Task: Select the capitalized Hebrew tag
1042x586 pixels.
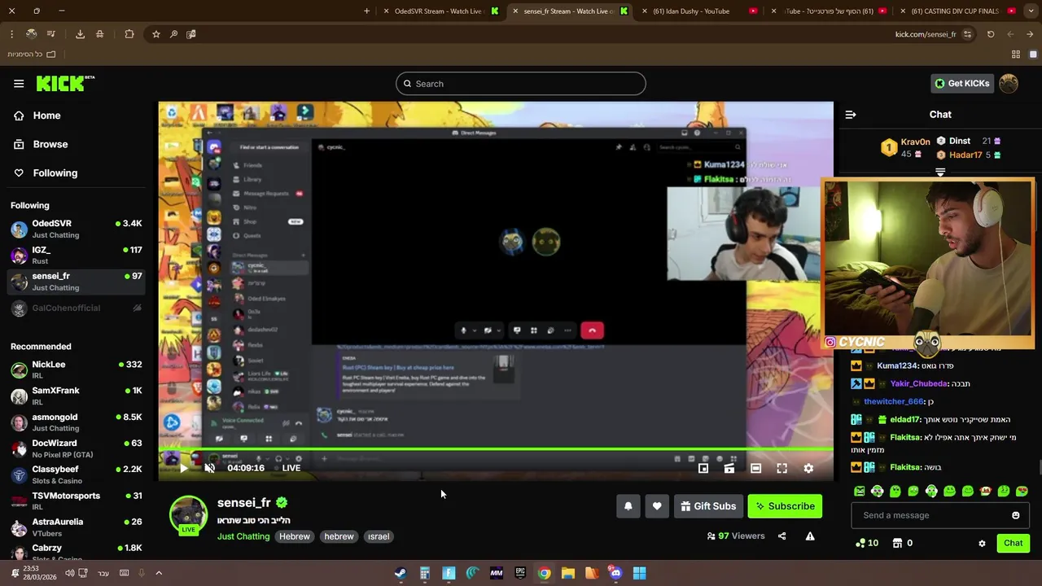Action: [x=295, y=536]
